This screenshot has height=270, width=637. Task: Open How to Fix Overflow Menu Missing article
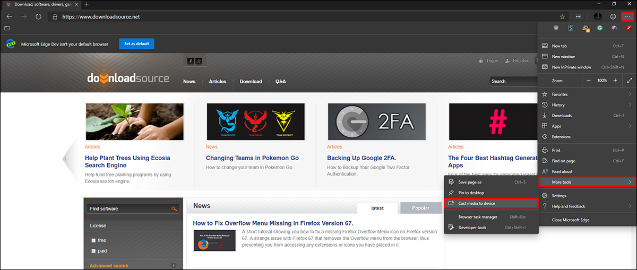pyautogui.click(x=273, y=223)
